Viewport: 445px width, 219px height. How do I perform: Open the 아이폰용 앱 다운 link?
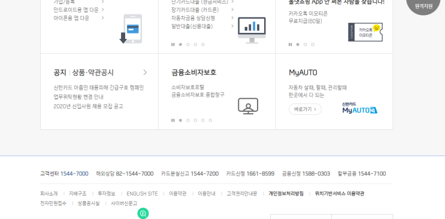click(71, 18)
